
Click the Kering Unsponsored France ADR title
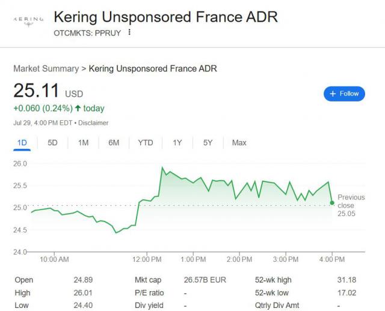point(166,17)
